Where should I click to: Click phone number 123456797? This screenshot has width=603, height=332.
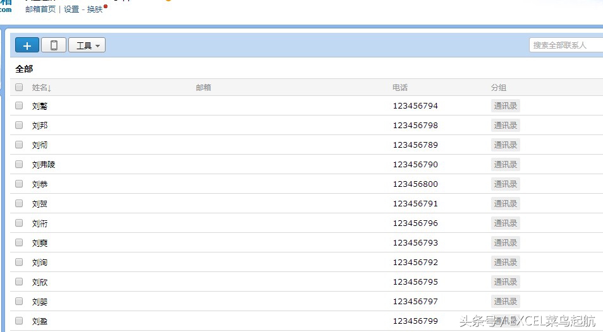415,302
